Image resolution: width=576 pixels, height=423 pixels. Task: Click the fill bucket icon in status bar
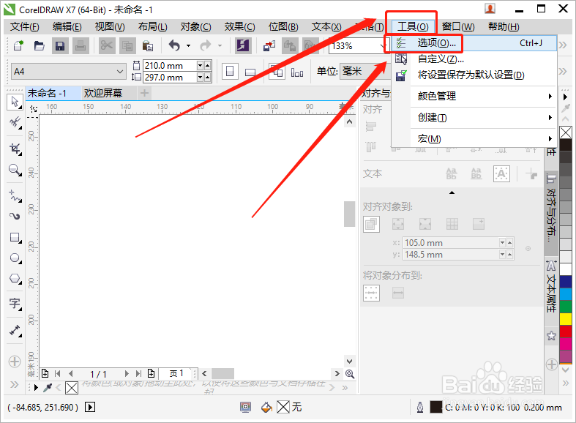[266, 407]
